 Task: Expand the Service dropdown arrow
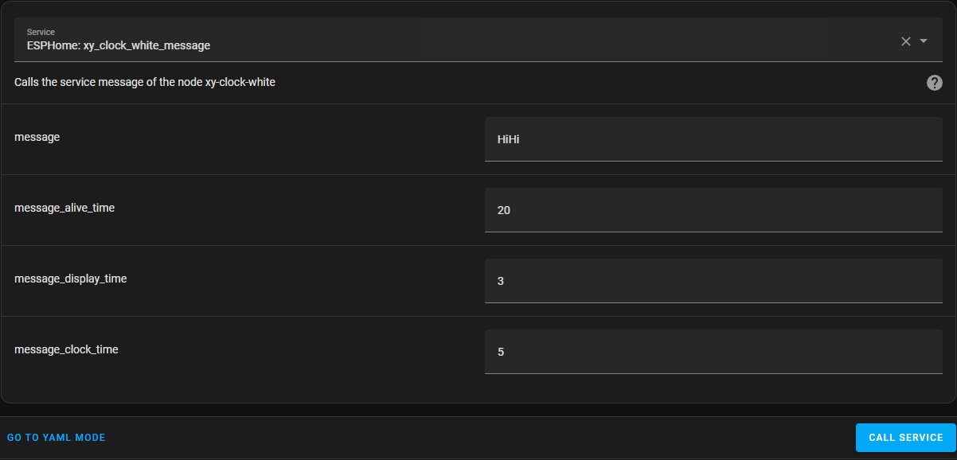coord(924,41)
